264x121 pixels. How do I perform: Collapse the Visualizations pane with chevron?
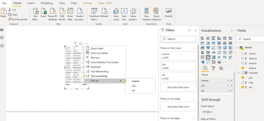click(232, 31)
